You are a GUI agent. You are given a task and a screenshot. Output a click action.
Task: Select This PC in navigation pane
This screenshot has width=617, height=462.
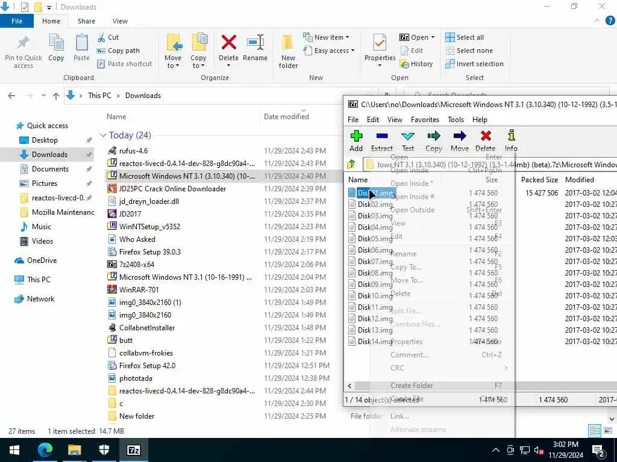tap(39, 279)
